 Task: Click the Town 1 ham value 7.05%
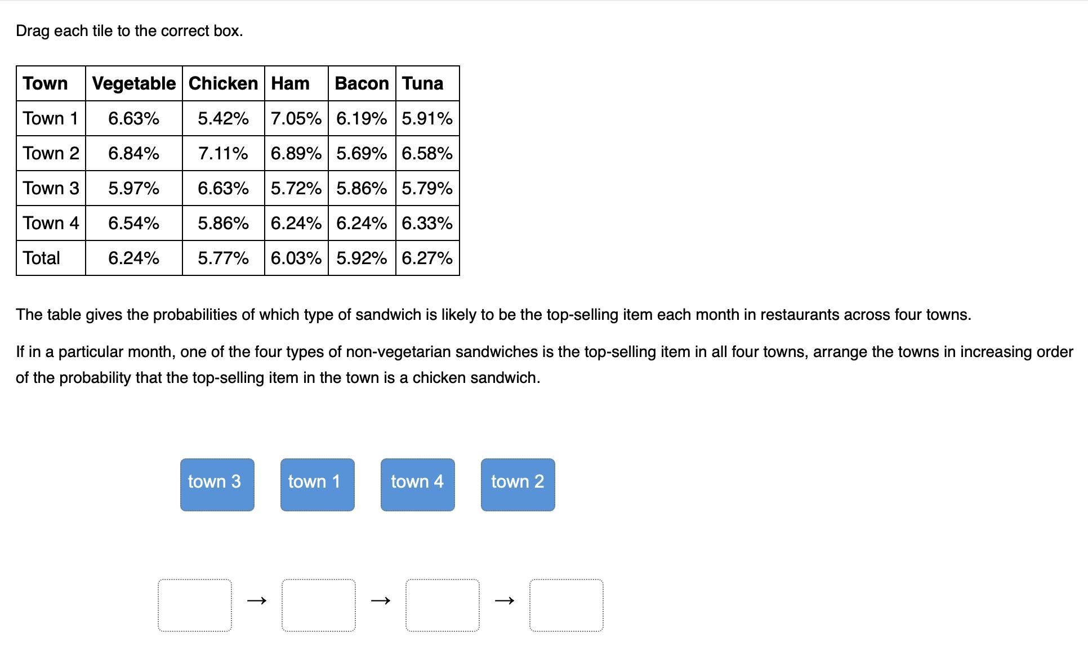click(296, 118)
